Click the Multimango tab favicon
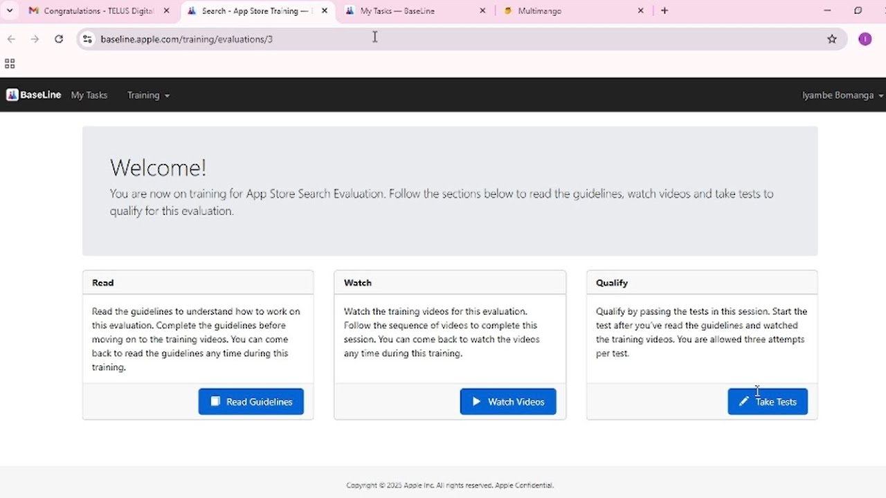 click(508, 11)
